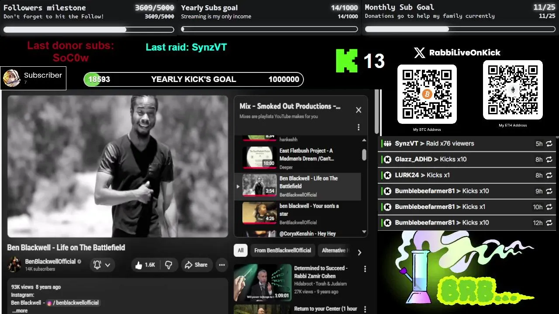Viewport: 559px width, 314px height.
Task: Click the Yearly Subs goal progress bar
Action: tap(269, 30)
